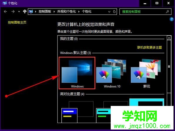Select the blue-titled high contrast theme

77,112
